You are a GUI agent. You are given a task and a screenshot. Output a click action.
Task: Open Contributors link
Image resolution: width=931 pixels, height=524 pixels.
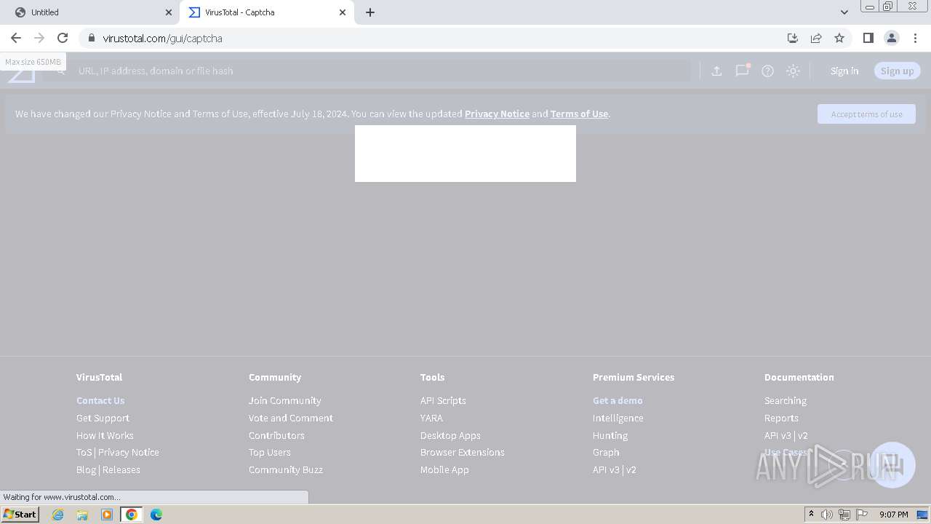click(276, 435)
